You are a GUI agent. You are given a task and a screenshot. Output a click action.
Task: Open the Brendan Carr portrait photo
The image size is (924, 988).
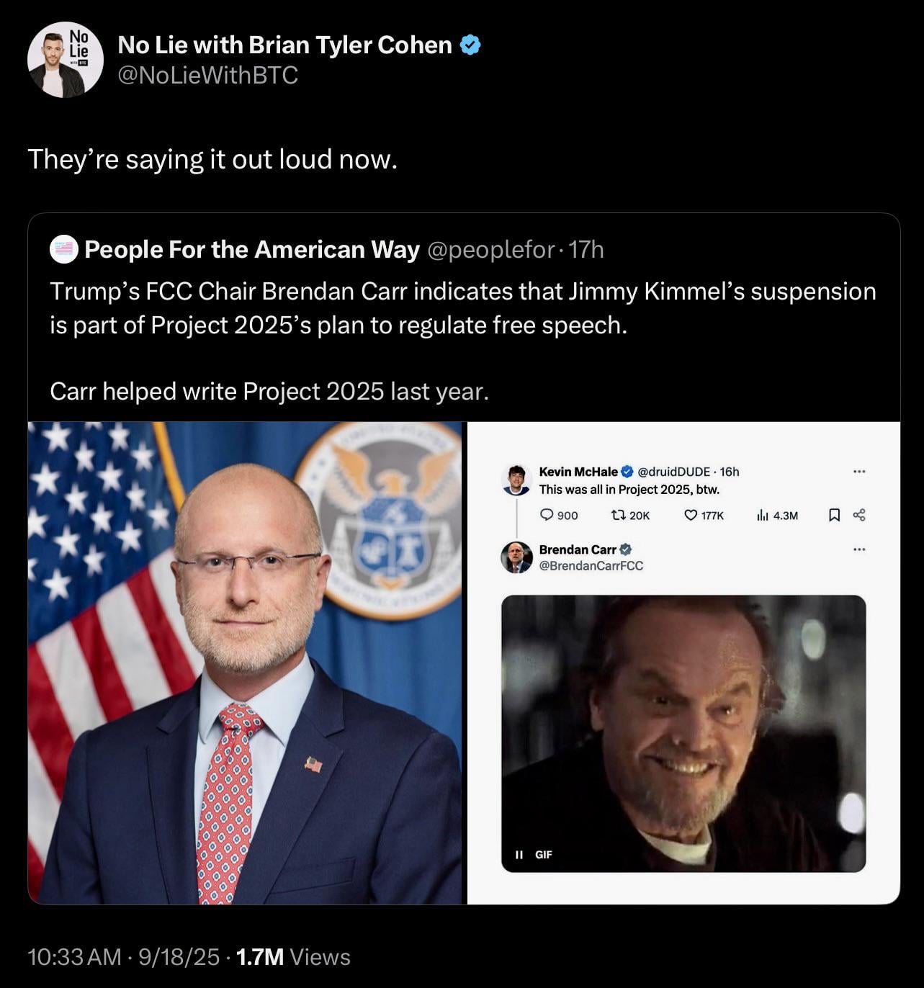245,663
